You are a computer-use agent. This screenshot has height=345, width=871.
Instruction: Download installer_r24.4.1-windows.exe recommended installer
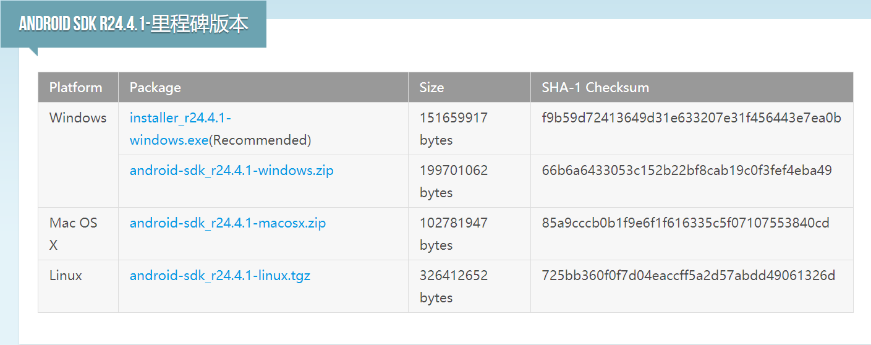point(180,118)
